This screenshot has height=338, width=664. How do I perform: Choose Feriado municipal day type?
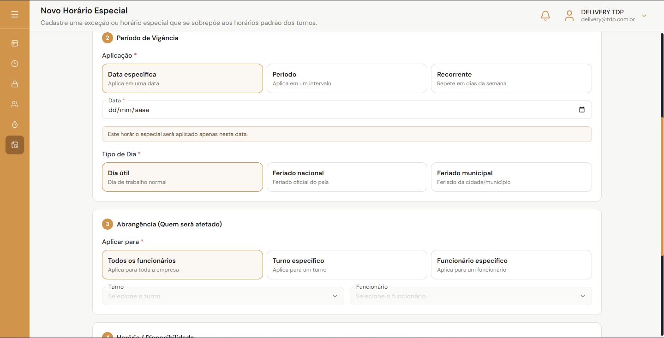[511, 177]
